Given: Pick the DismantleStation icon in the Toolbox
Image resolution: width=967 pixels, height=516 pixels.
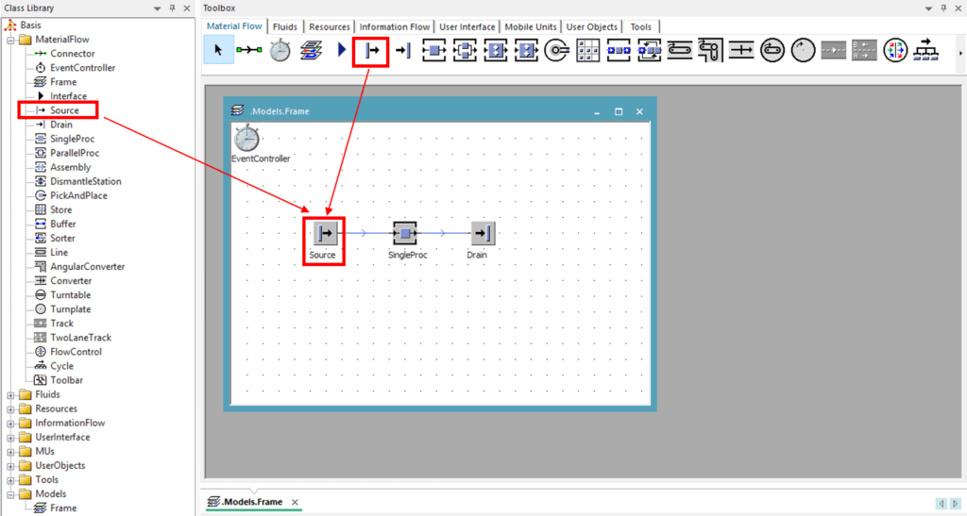Looking at the screenshot, I should tap(526, 51).
